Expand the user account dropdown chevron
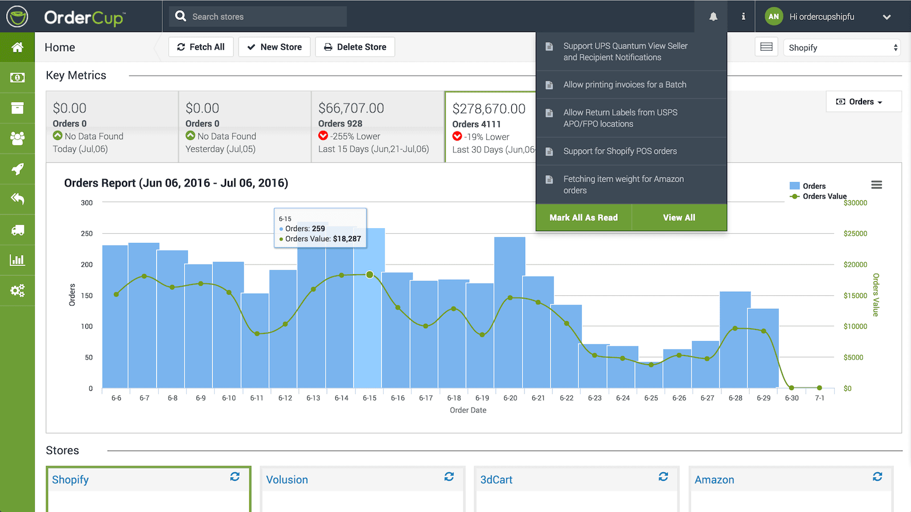911x512 pixels. click(x=887, y=17)
